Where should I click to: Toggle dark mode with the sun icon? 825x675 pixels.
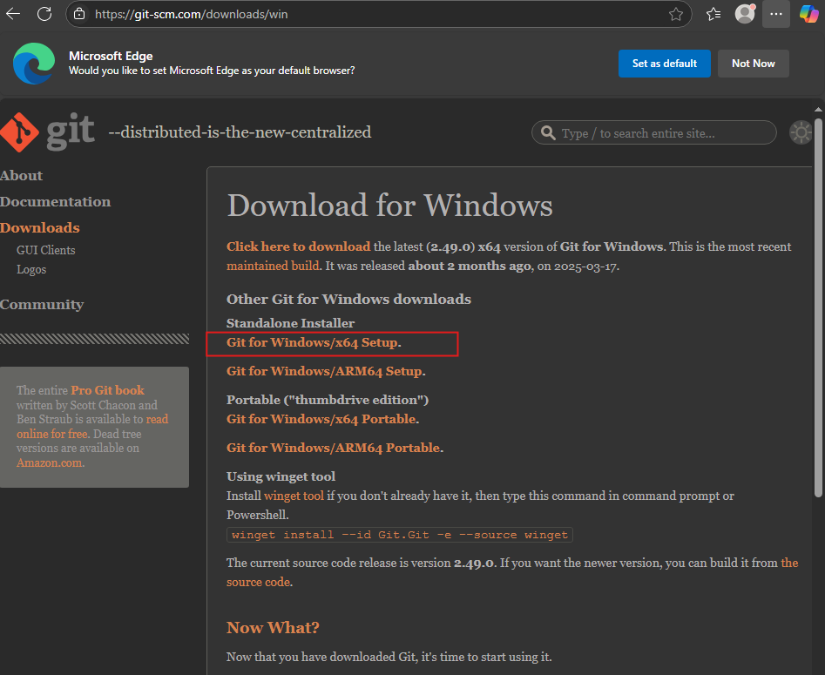[x=801, y=132]
